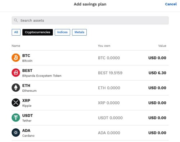Viewport: 180px width, 142px height.
Task: Select the BEST 19.5159 owned amount
Action: point(110,73)
